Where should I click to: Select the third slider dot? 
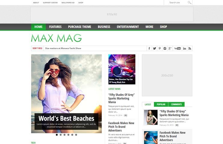[64, 135]
